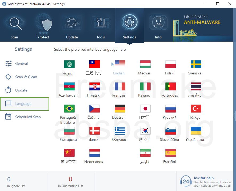
Task: Select General in settings sidebar
Action: 25,64
